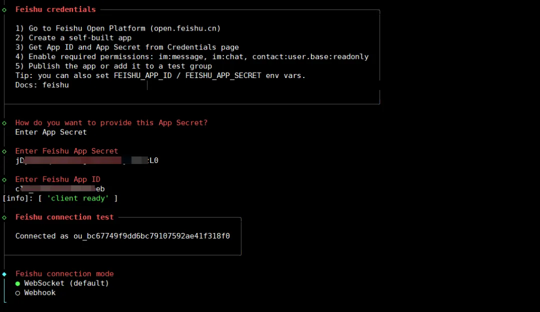Viewport: 540px width, 312px height.
Task: Click the line 'Create a self-built app'
Action: (x=73, y=38)
